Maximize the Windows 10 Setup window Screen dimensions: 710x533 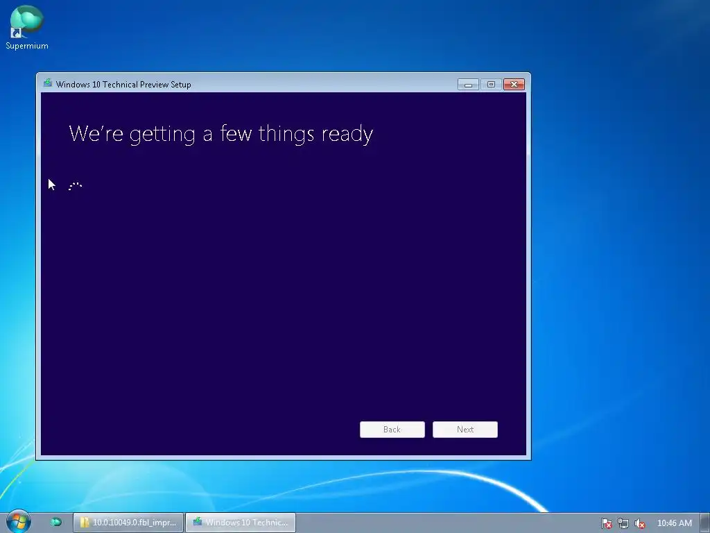[491, 84]
